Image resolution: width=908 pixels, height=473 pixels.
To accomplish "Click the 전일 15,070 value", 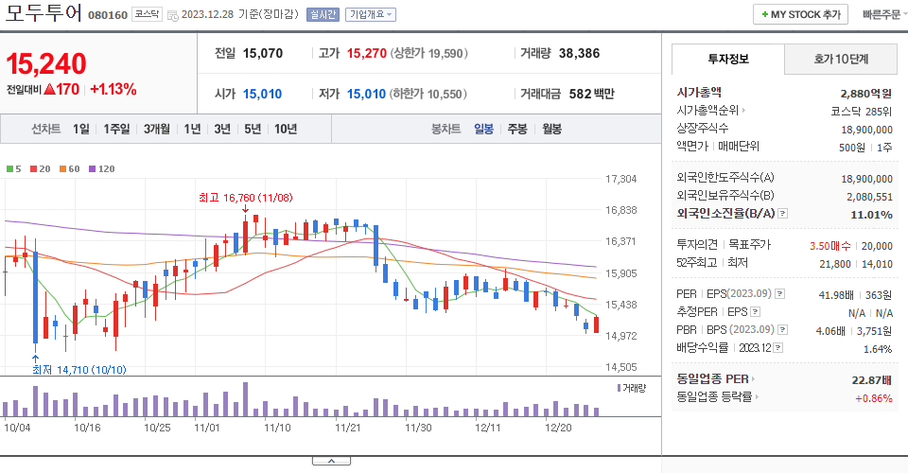I will pyautogui.click(x=263, y=53).
